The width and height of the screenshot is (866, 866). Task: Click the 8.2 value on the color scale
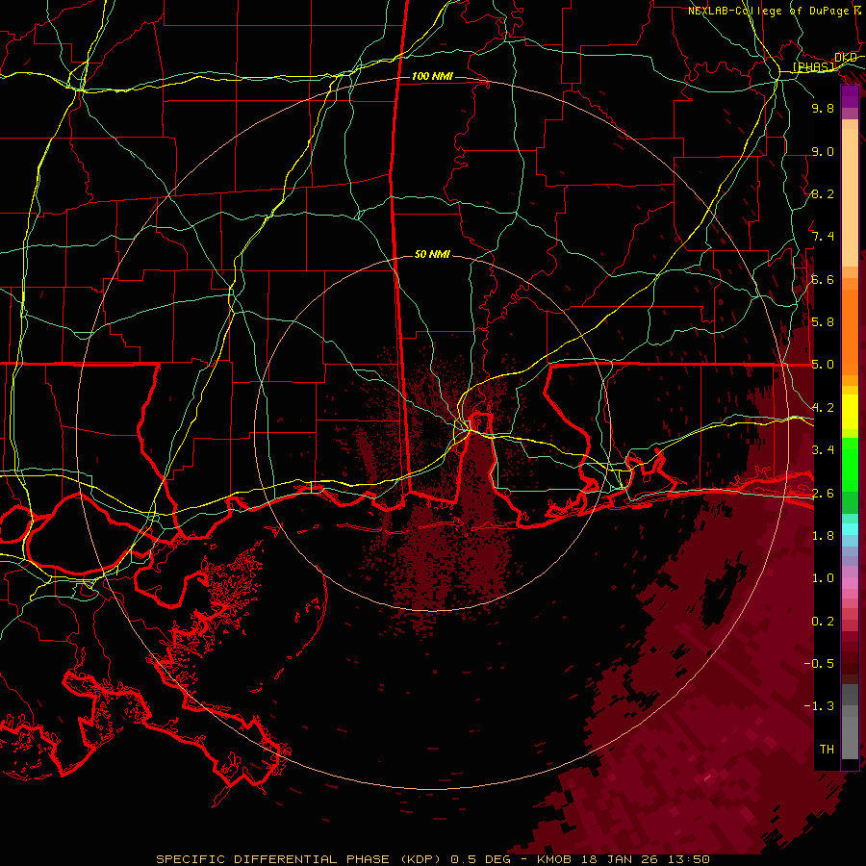click(823, 193)
